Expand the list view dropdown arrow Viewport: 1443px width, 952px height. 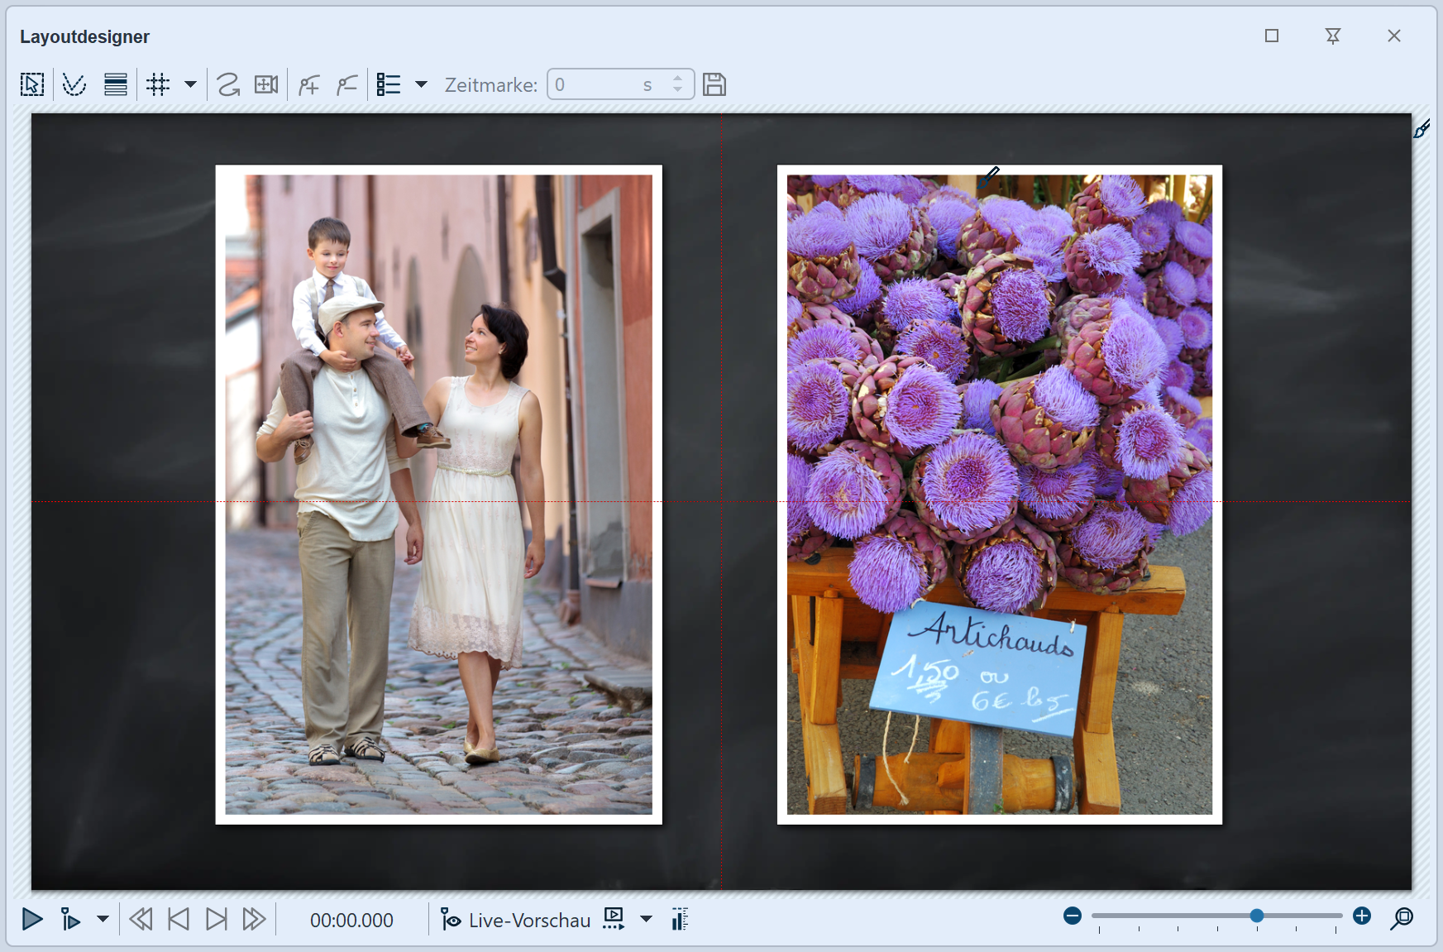coord(421,84)
